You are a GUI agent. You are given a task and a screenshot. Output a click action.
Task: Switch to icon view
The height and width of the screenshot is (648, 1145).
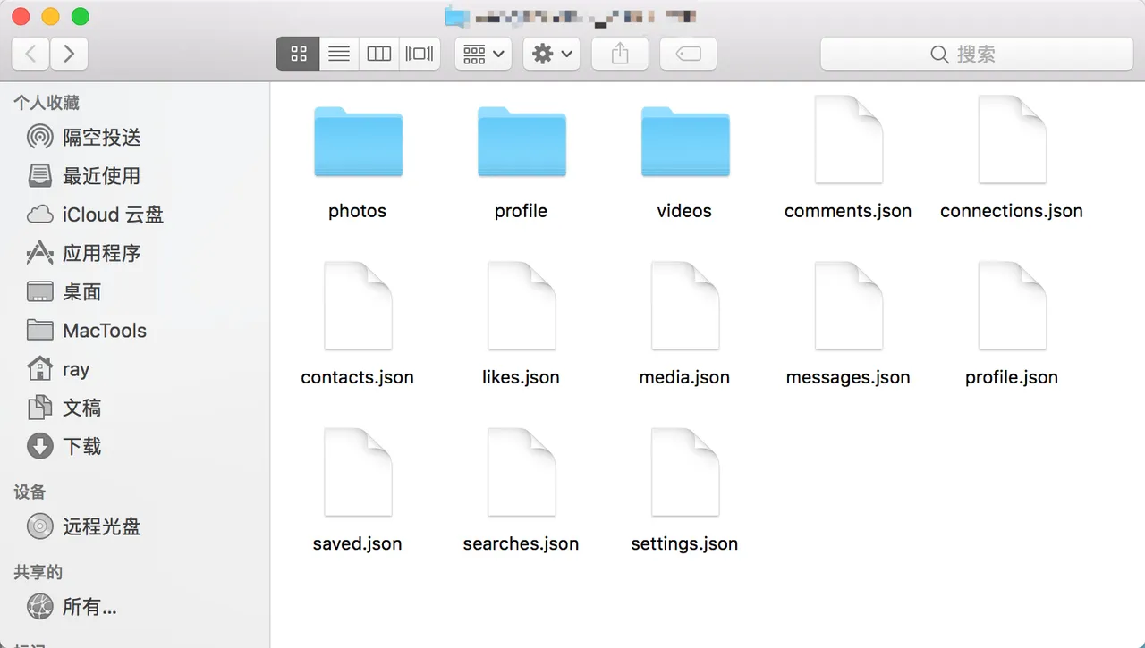[x=299, y=54]
